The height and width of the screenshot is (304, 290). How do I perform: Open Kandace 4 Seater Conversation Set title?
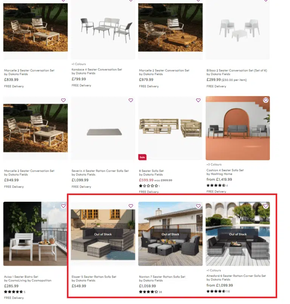(97, 69)
